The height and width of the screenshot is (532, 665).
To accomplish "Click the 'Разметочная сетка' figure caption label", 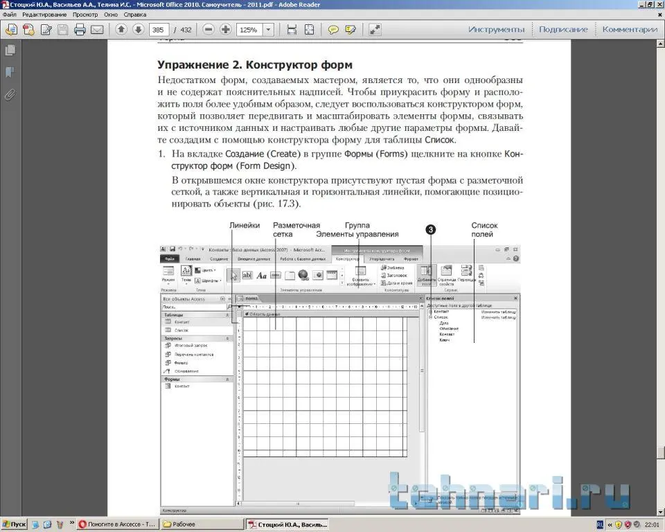I will click(x=296, y=229).
